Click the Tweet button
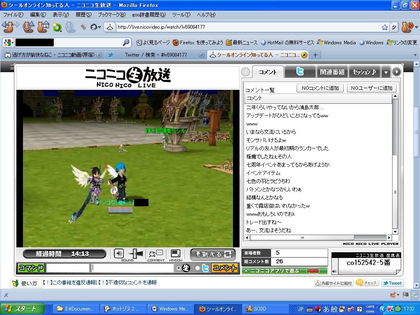Screen dimensions: 420x315 click(393, 283)
